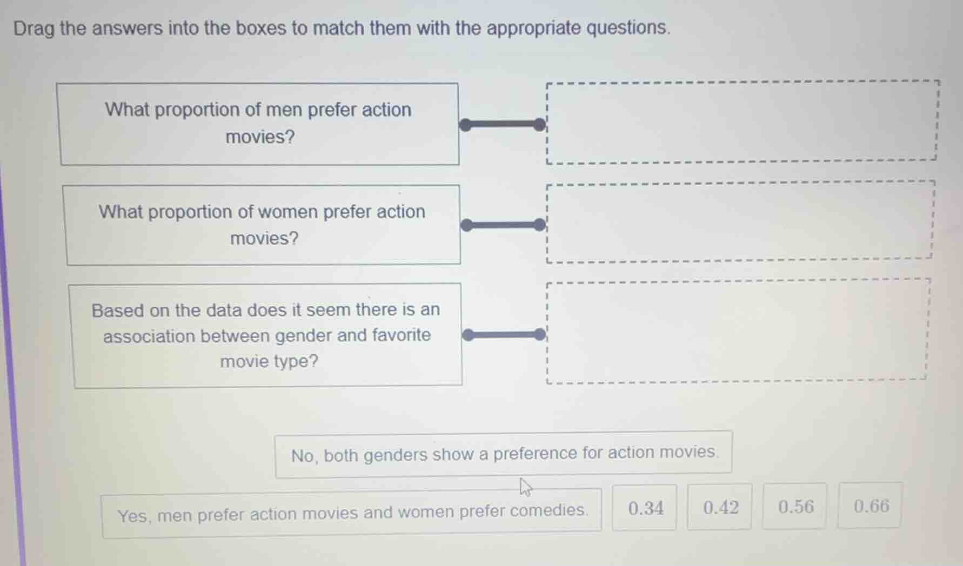Click the gender and movie type association question box
Viewport: 963px width, 566px height.
point(265,335)
